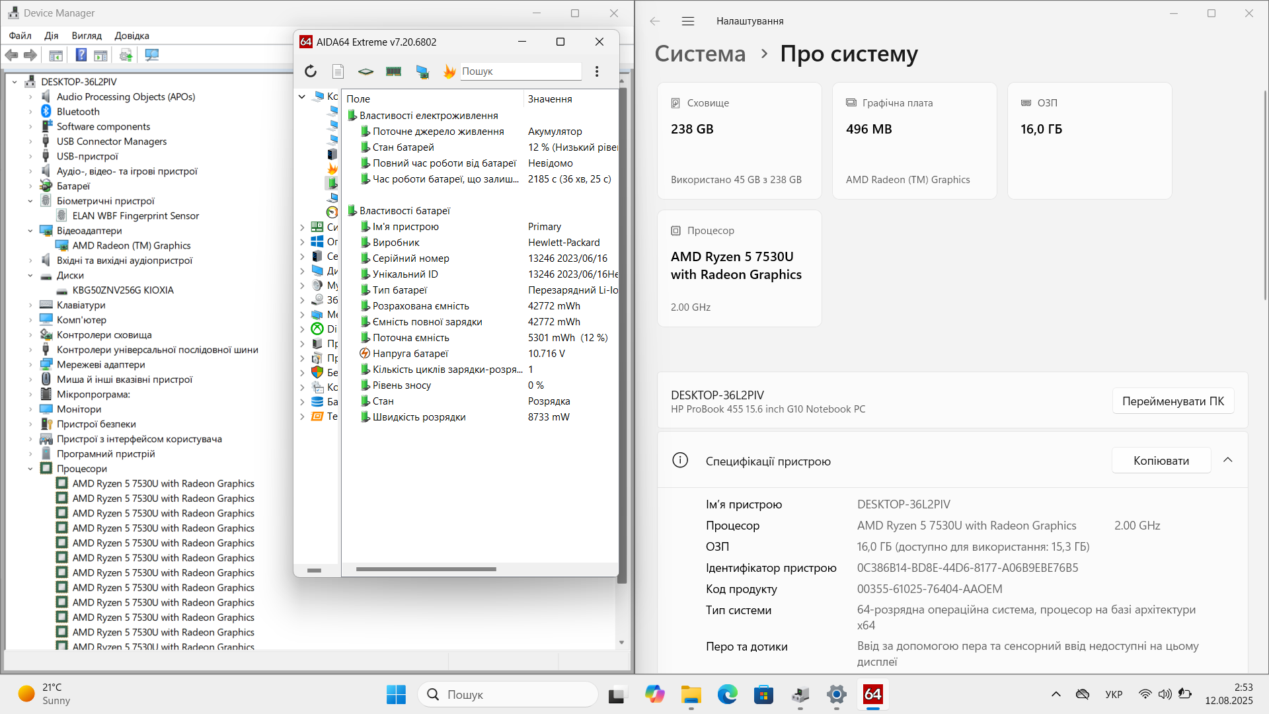Click the AIDA64 Пошук search field

(519, 71)
